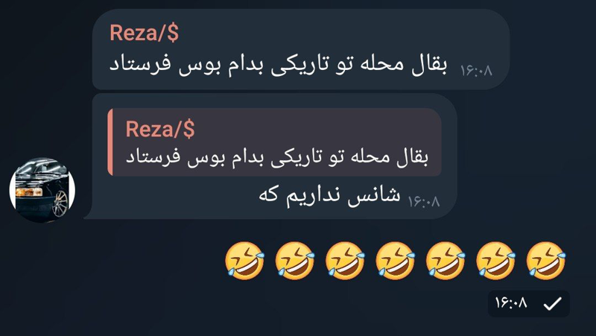Click the red accent bar of quoted reply
Viewport: 596px width, 336px height.
110,142
